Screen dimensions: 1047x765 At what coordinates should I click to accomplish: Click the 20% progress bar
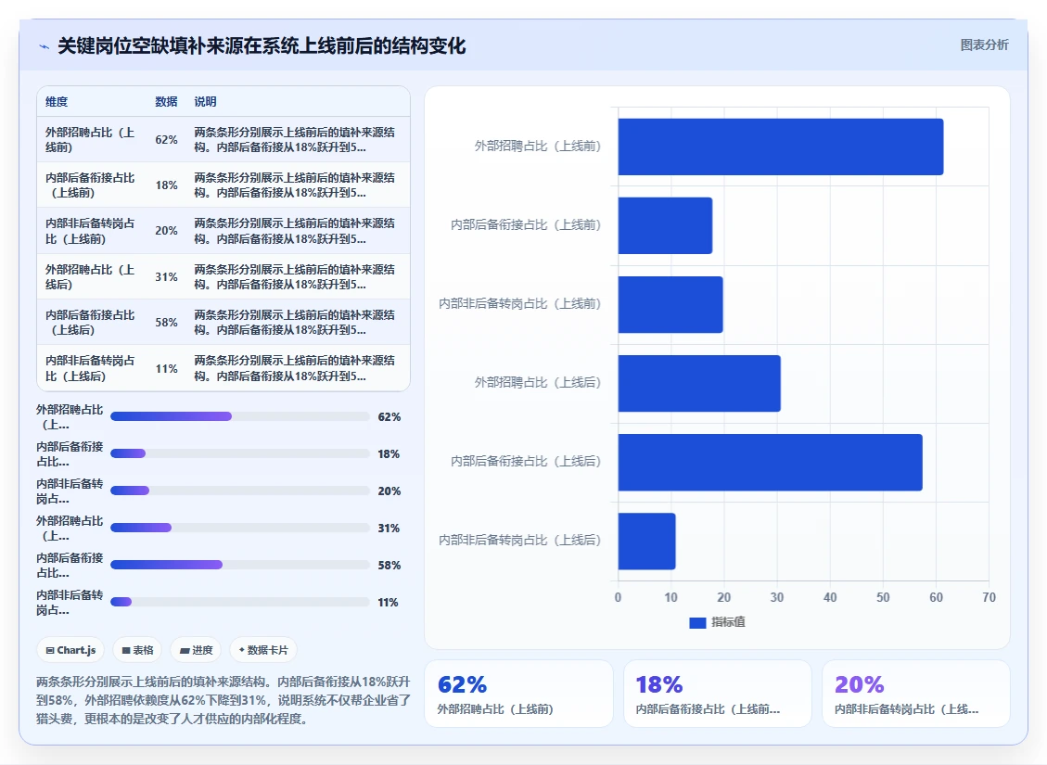(239, 491)
